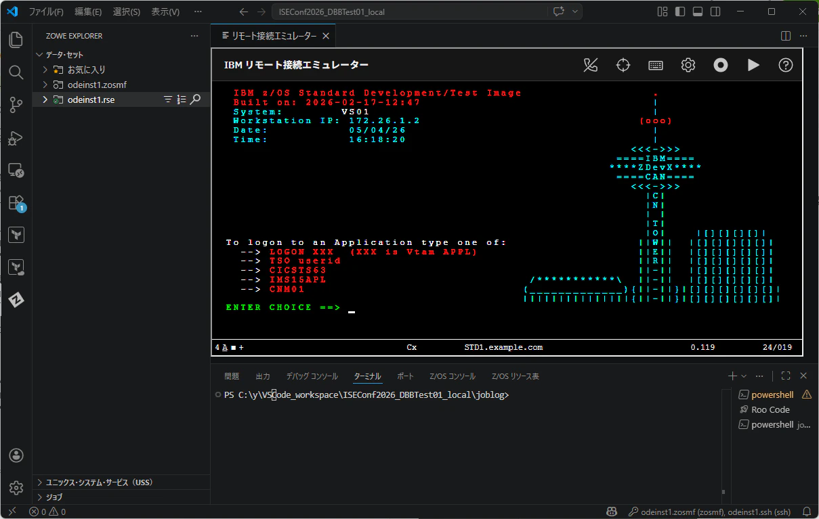Expand the odeinst1.zosmf profile
This screenshot has width=819, height=519.
click(x=45, y=85)
